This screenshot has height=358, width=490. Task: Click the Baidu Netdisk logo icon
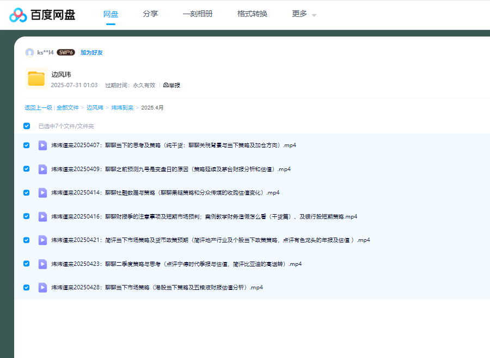18,15
